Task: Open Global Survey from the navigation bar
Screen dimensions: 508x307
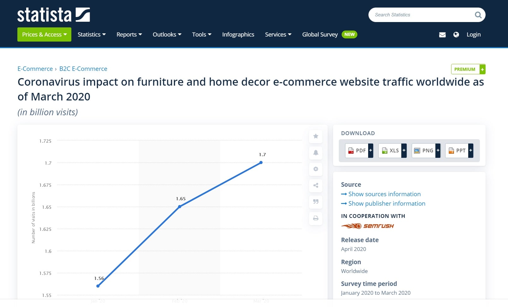Action: click(x=320, y=34)
